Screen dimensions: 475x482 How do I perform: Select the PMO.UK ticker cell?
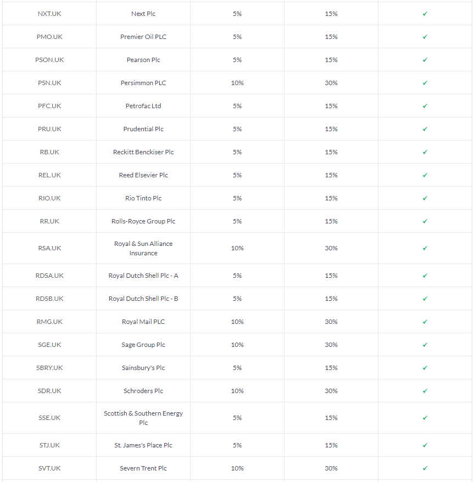point(49,37)
